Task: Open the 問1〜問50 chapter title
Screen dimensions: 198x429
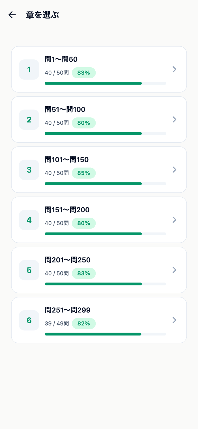Action: [61, 59]
